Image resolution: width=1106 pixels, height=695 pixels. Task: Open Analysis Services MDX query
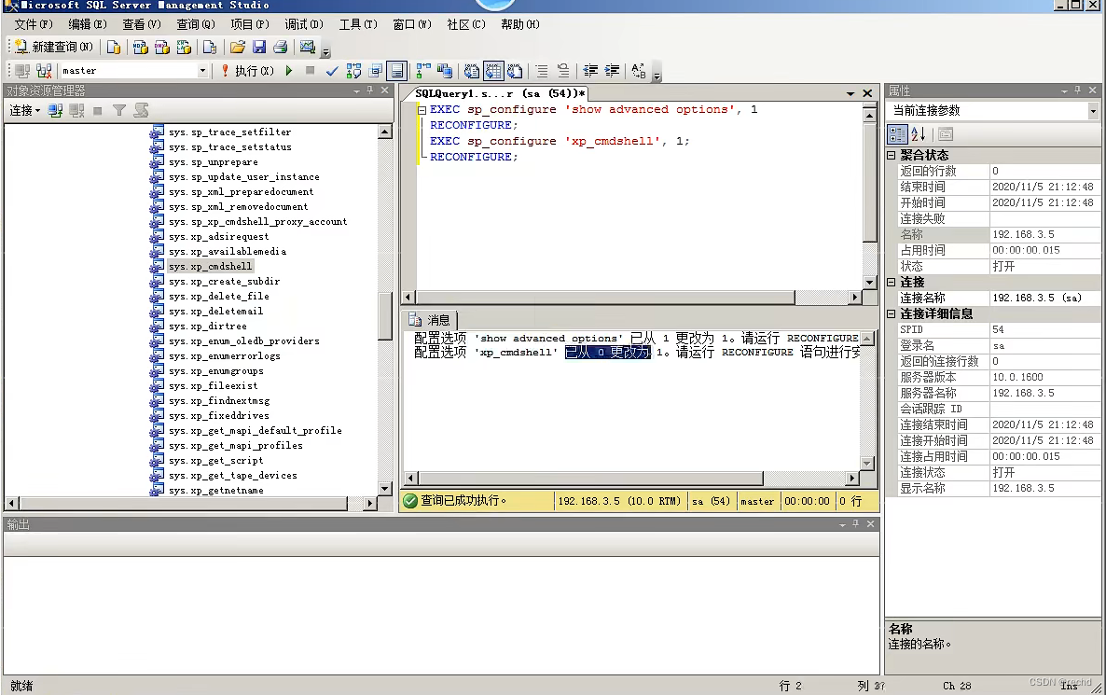(141, 48)
